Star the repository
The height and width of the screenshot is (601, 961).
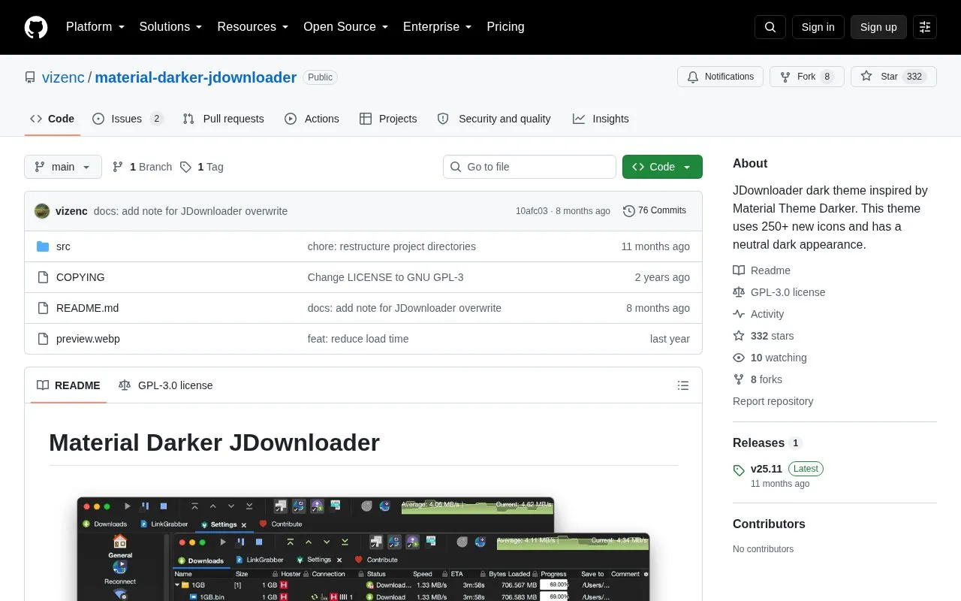(893, 77)
